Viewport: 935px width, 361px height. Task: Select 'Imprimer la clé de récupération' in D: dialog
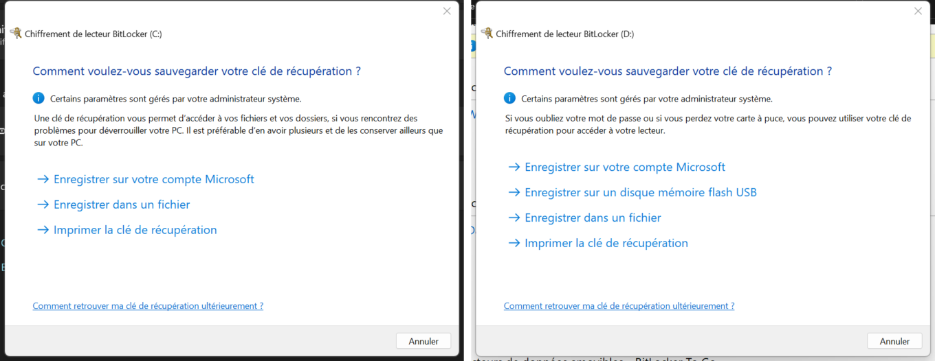[597, 243]
